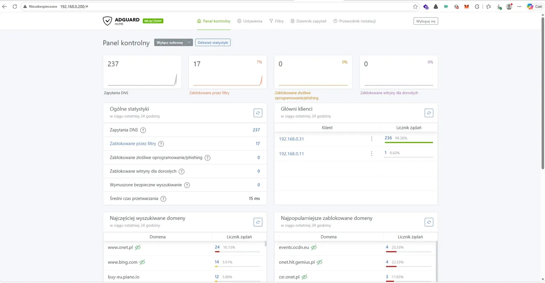This screenshot has width=545, height=283.
Task: Toggle tracker eye icon for www.bing.com
Action: click(142, 262)
